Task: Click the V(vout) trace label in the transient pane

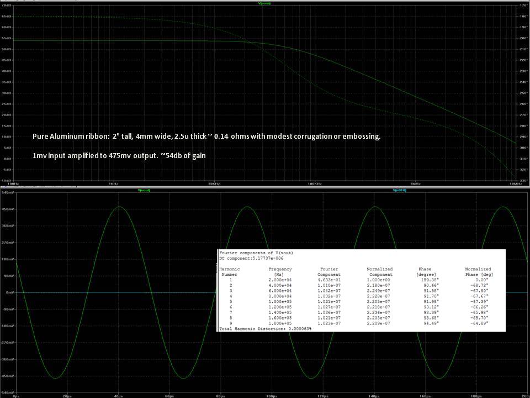Action: tap(144, 191)
